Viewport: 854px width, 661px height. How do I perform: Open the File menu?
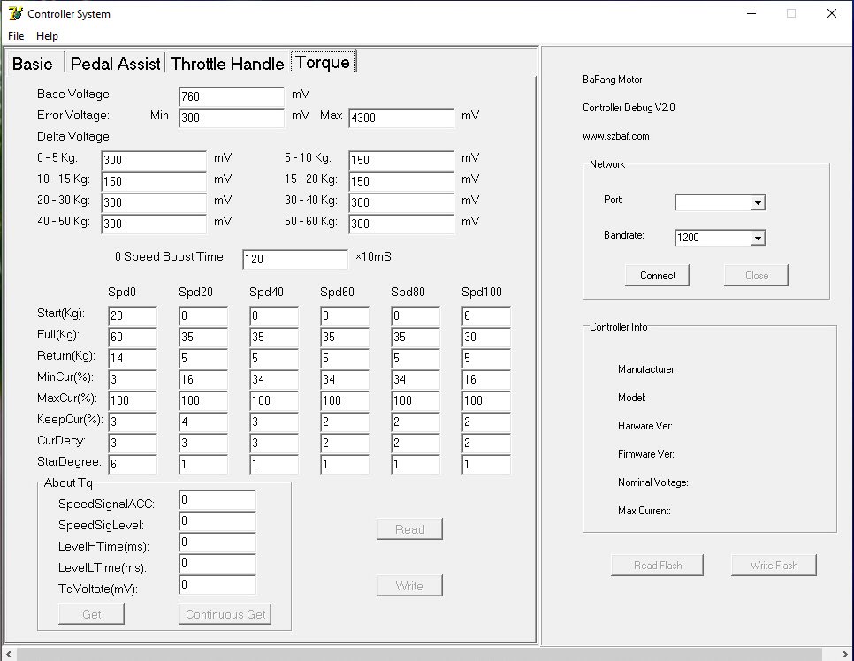click(x=16, y=36)
